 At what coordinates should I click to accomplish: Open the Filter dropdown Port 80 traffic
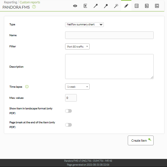[x=77, y=46]
